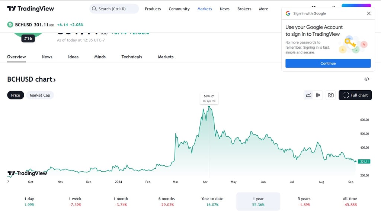The image size is (381, 211).
Task: Select the 6 months range
Action: coord(166,202)
